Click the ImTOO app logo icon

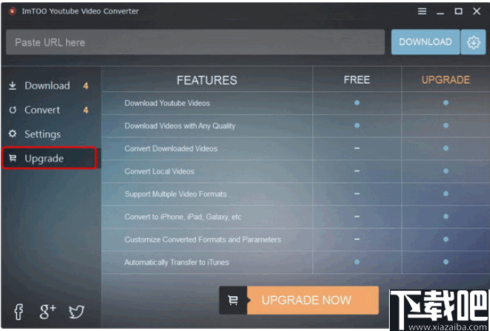[x=13, y=12]
